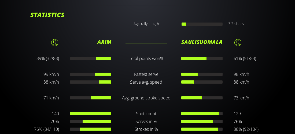Click ARIM's Avg. ground stroke speed bar
The image size is (295, 134).
click(91, 98)
